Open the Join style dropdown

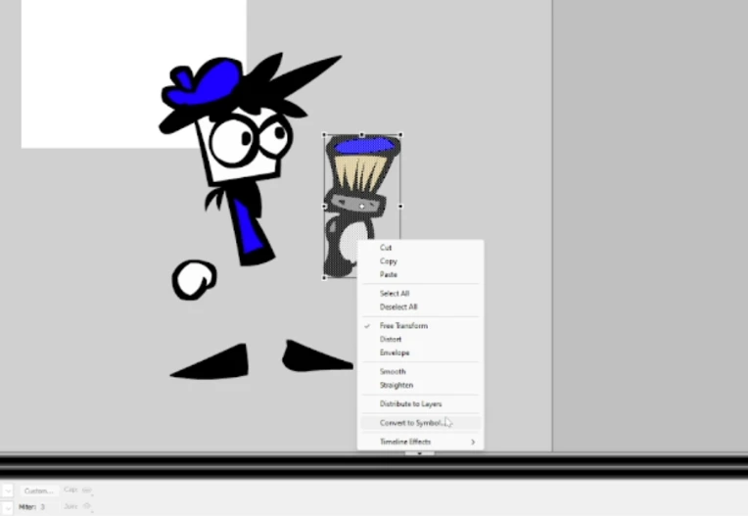87,506
